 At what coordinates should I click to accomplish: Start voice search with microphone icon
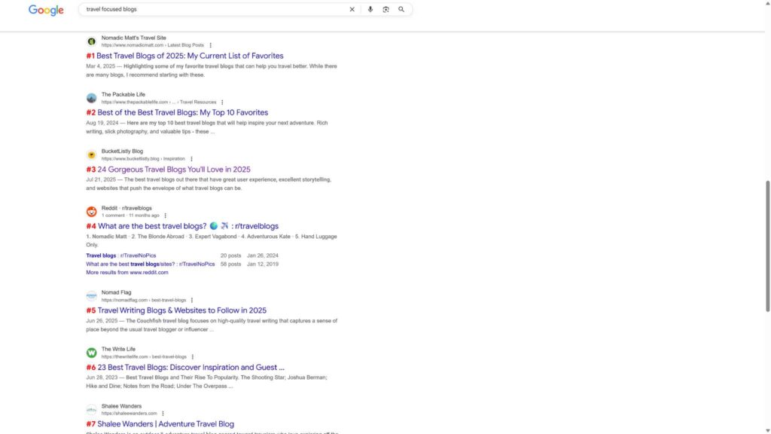(370, 9)
